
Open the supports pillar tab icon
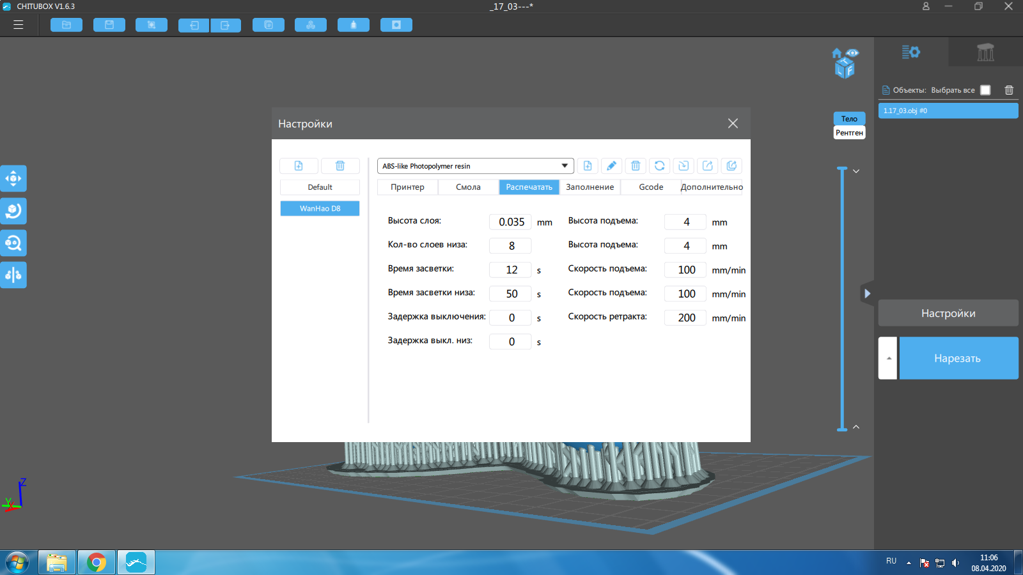pos(985,52)
